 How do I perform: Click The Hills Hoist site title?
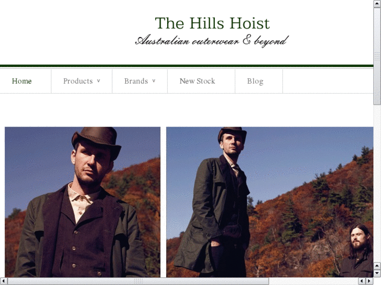(212, 24)
